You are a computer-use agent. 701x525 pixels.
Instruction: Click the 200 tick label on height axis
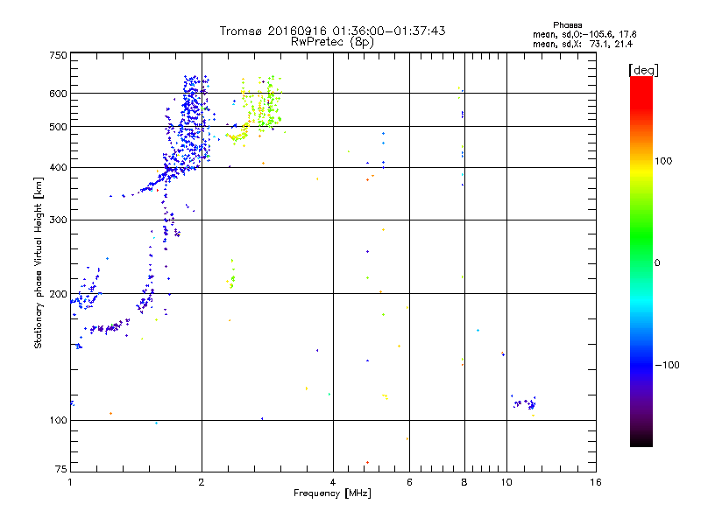pyautogui.click(x=58, y=294)
